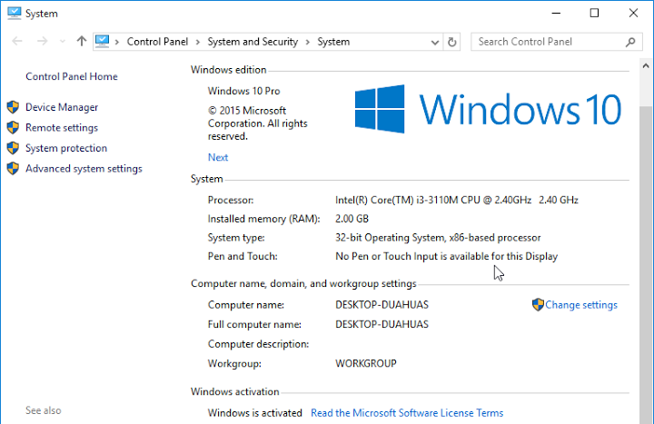Viewport: 654px width, 424px height.
Task: Click the Intel Core i3-3110M processor value
Action: (457, 200)
